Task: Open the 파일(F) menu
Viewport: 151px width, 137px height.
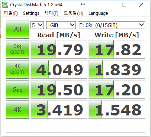Action: coord(11,13)
